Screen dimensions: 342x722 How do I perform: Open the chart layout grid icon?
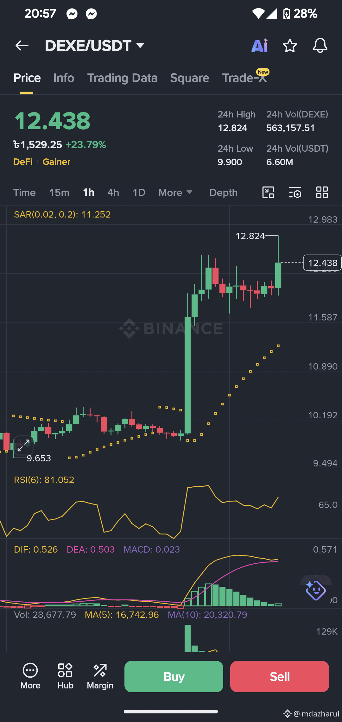pyautogui.click(x=322, y=192)
